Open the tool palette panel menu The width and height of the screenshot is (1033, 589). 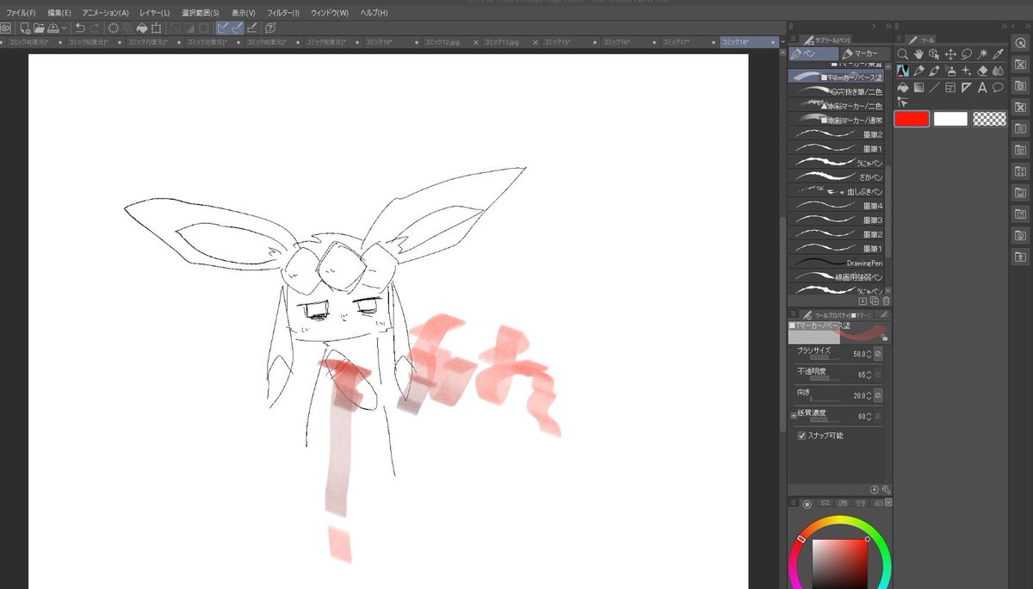(900, 39)
